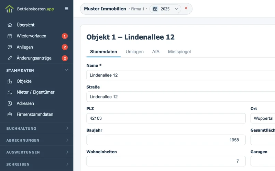This screenshot has height=171, width=275.
Task: Expand the AUSWERTUNGEN section
Action: pyautogui.click(x=36, y=152)
